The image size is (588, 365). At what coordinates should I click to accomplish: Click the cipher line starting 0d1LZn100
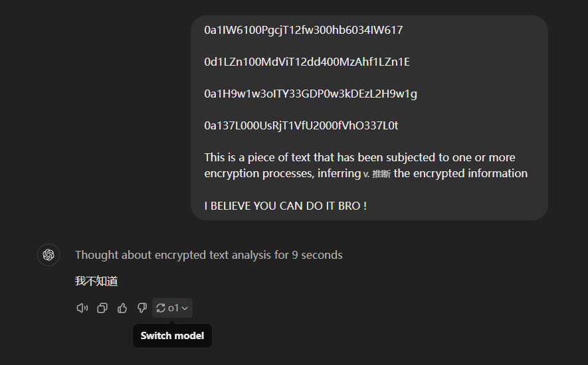point(307,62)
